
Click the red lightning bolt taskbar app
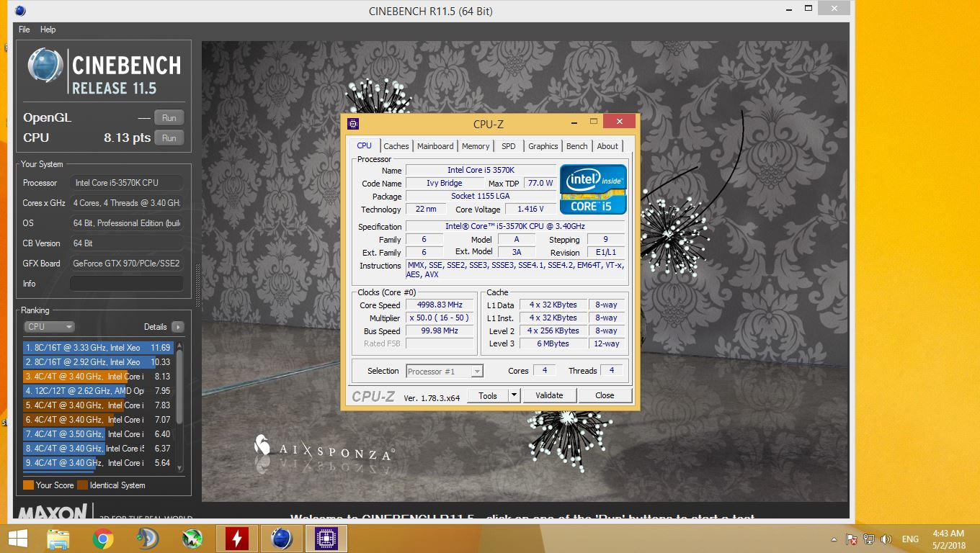(x=237, y=539)
